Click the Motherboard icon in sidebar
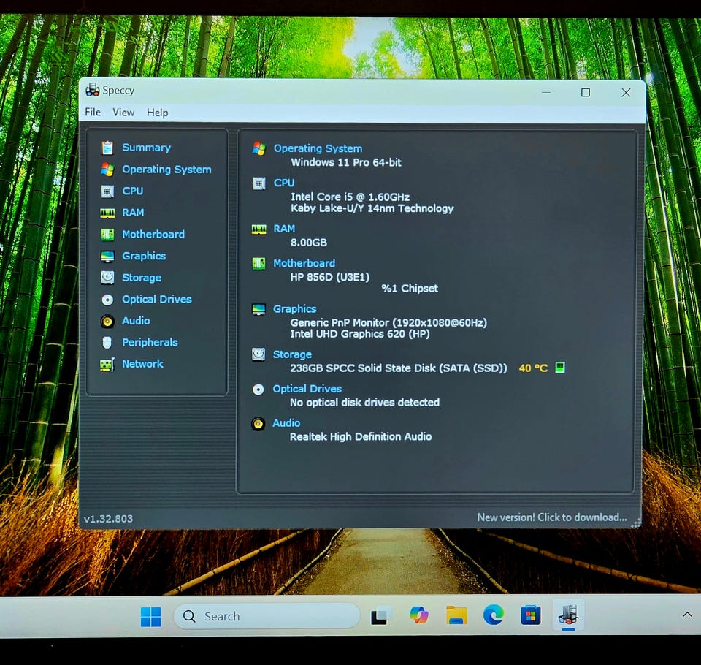 pyautogui.click(x=107, y=235)
